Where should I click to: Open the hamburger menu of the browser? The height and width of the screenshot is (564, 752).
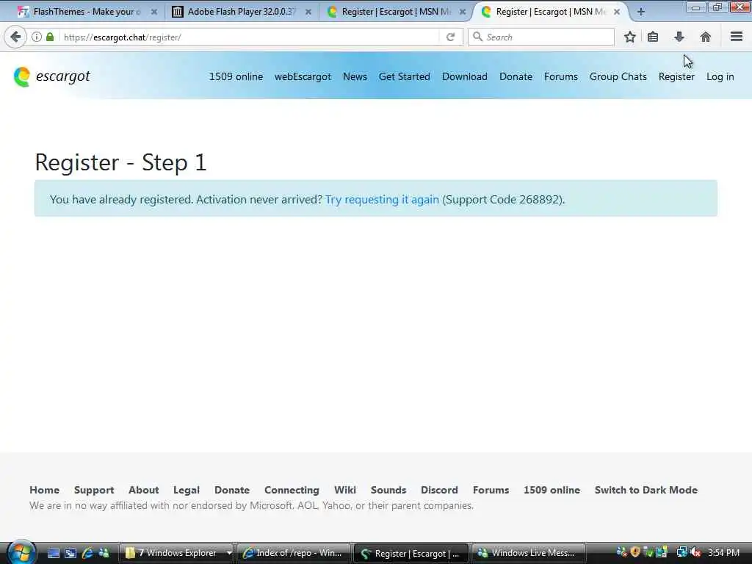click(737, 37)
